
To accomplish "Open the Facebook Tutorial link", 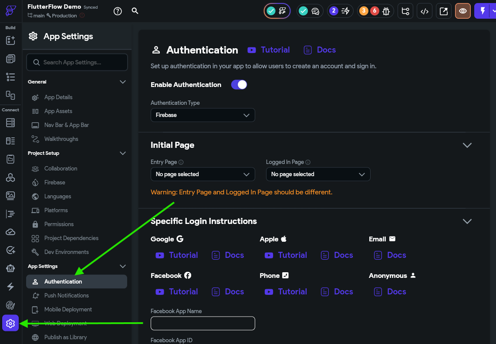I will (176, 291).
